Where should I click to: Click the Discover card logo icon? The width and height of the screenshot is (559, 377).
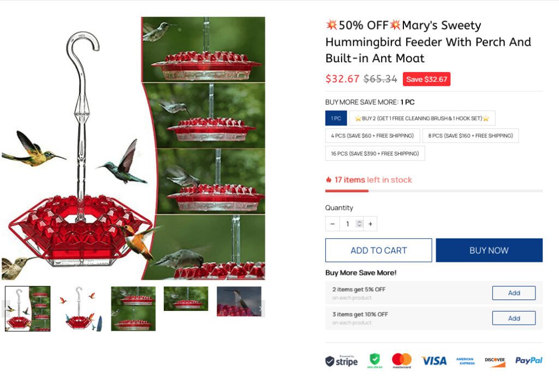(x=495, y=361)
